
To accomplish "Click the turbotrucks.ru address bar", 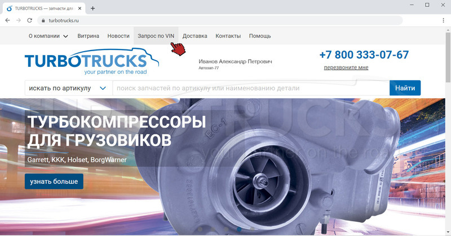I will pyautogui.click(x=220, y=20).
